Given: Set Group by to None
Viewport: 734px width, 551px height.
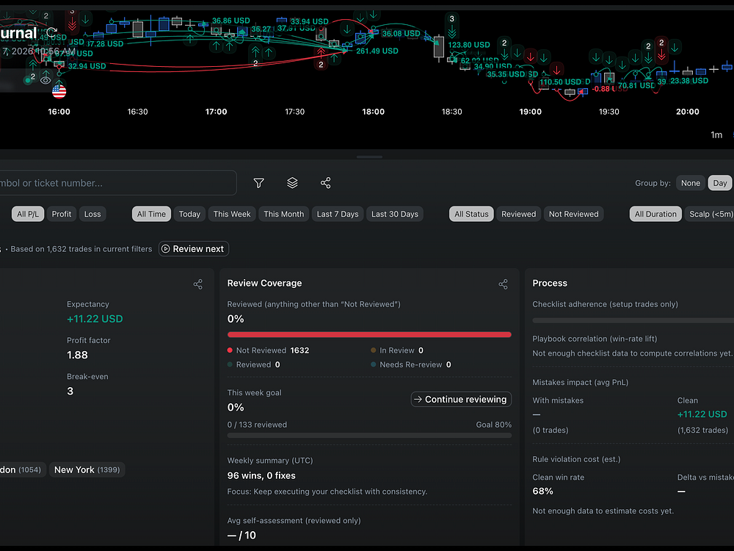Looking at the screenshot, I should [x=691, y=183].
